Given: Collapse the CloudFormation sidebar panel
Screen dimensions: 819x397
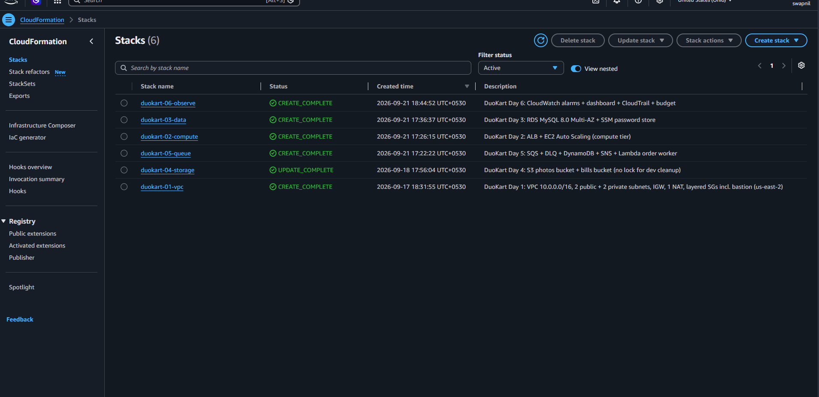Looking at the screenshot, I should pyautogui.click(x=91, y=41).
